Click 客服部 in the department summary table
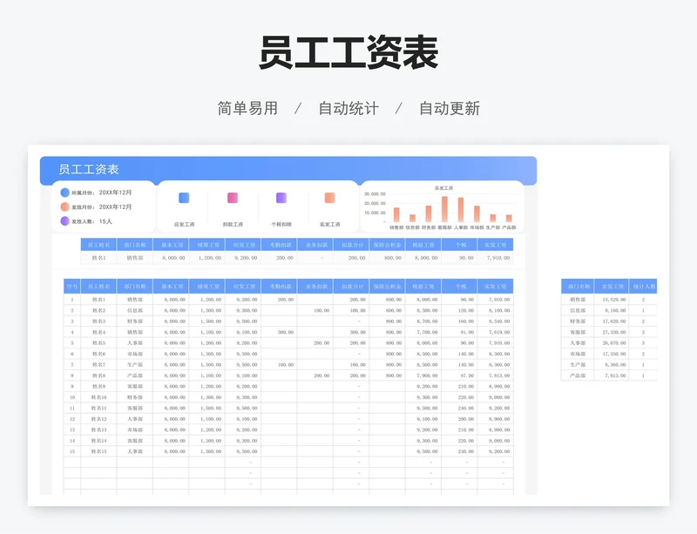 pos(578,332)
